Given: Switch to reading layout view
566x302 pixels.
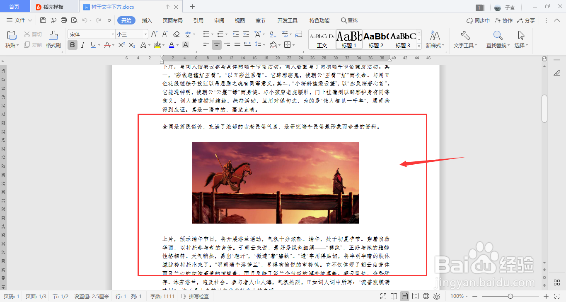Looking at the screenshot, I should click(x=394, y=296).
